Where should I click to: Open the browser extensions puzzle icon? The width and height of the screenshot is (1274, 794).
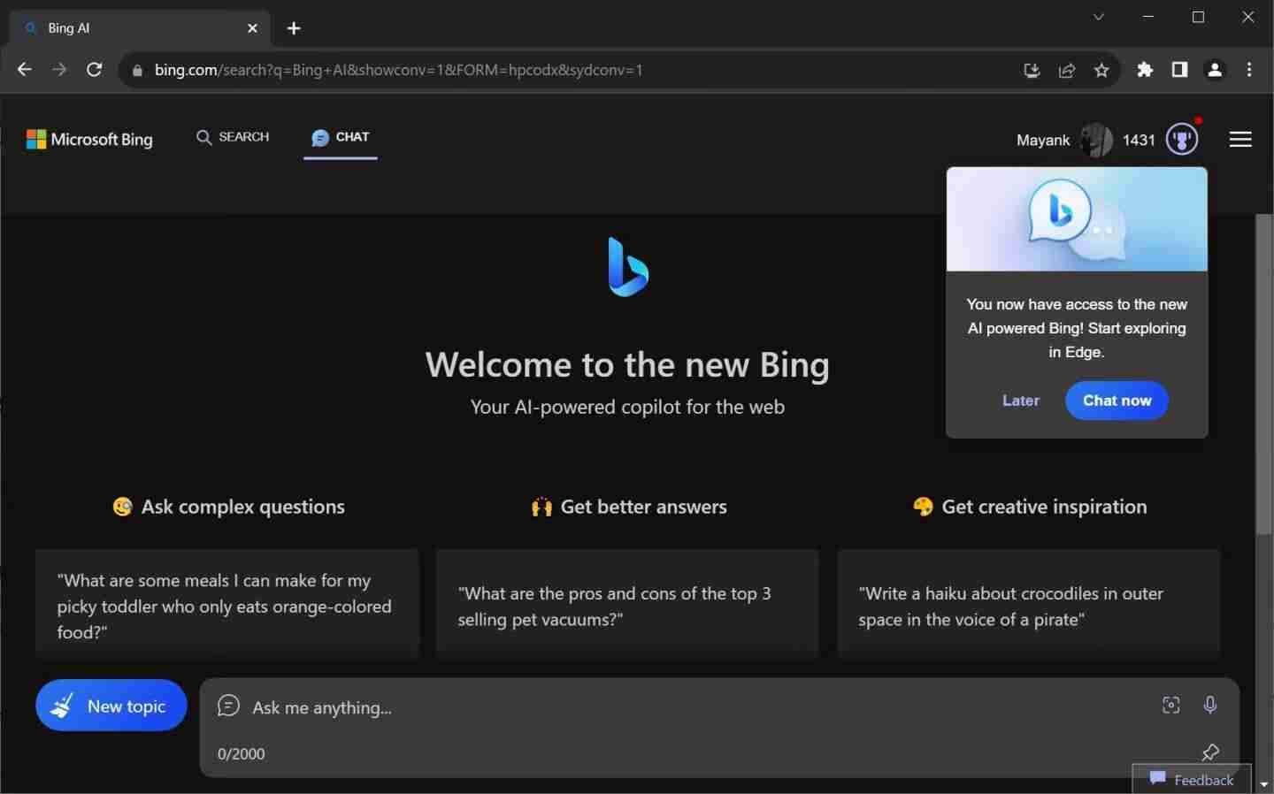(x=1145, y=71)
